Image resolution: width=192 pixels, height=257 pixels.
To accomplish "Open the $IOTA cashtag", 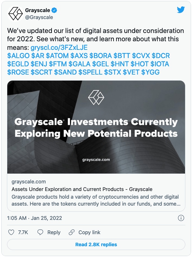I will point(160,64).
